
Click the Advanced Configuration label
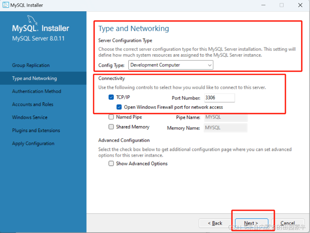[124, 140]
